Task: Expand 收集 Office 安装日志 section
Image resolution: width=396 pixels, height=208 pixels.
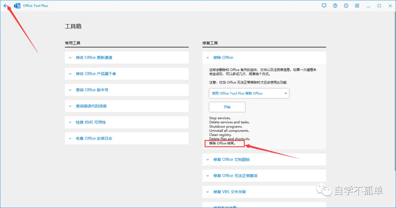Action: (x=126, y=138)
